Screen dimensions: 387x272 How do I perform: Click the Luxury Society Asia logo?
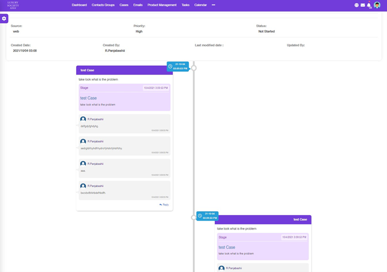[x=13, y=5]
